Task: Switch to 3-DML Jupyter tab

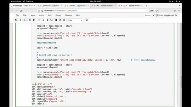Action: (x=104, y=6)
